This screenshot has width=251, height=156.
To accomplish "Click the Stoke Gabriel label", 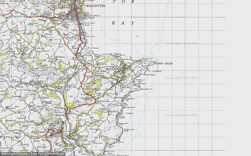I will [x=26, y=48].
